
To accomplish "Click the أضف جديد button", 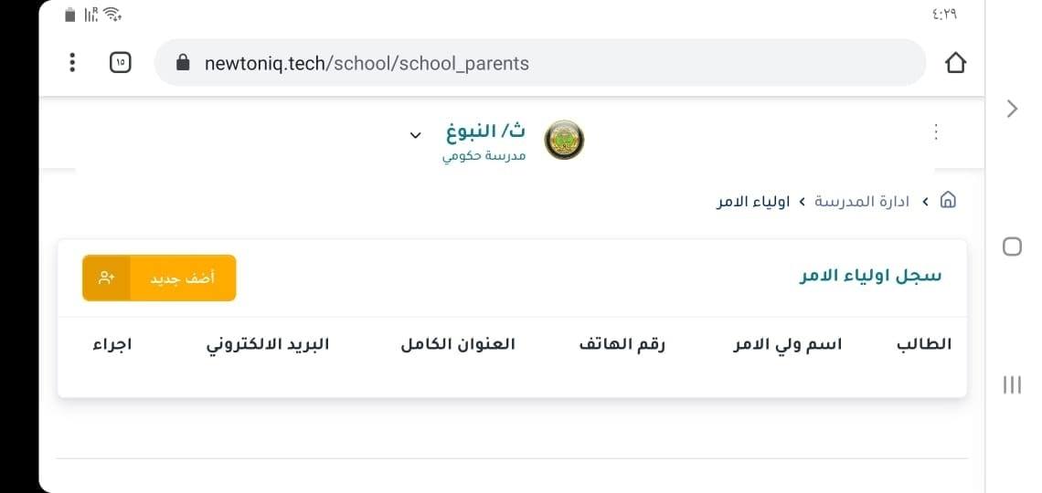I will tap(159, 278).
